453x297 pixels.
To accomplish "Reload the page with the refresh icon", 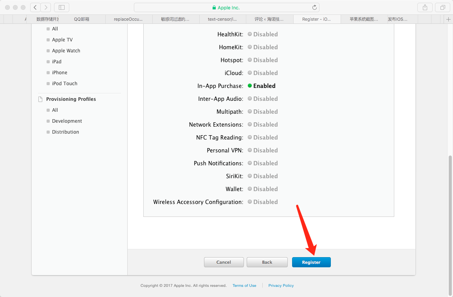I will (314, 7).
